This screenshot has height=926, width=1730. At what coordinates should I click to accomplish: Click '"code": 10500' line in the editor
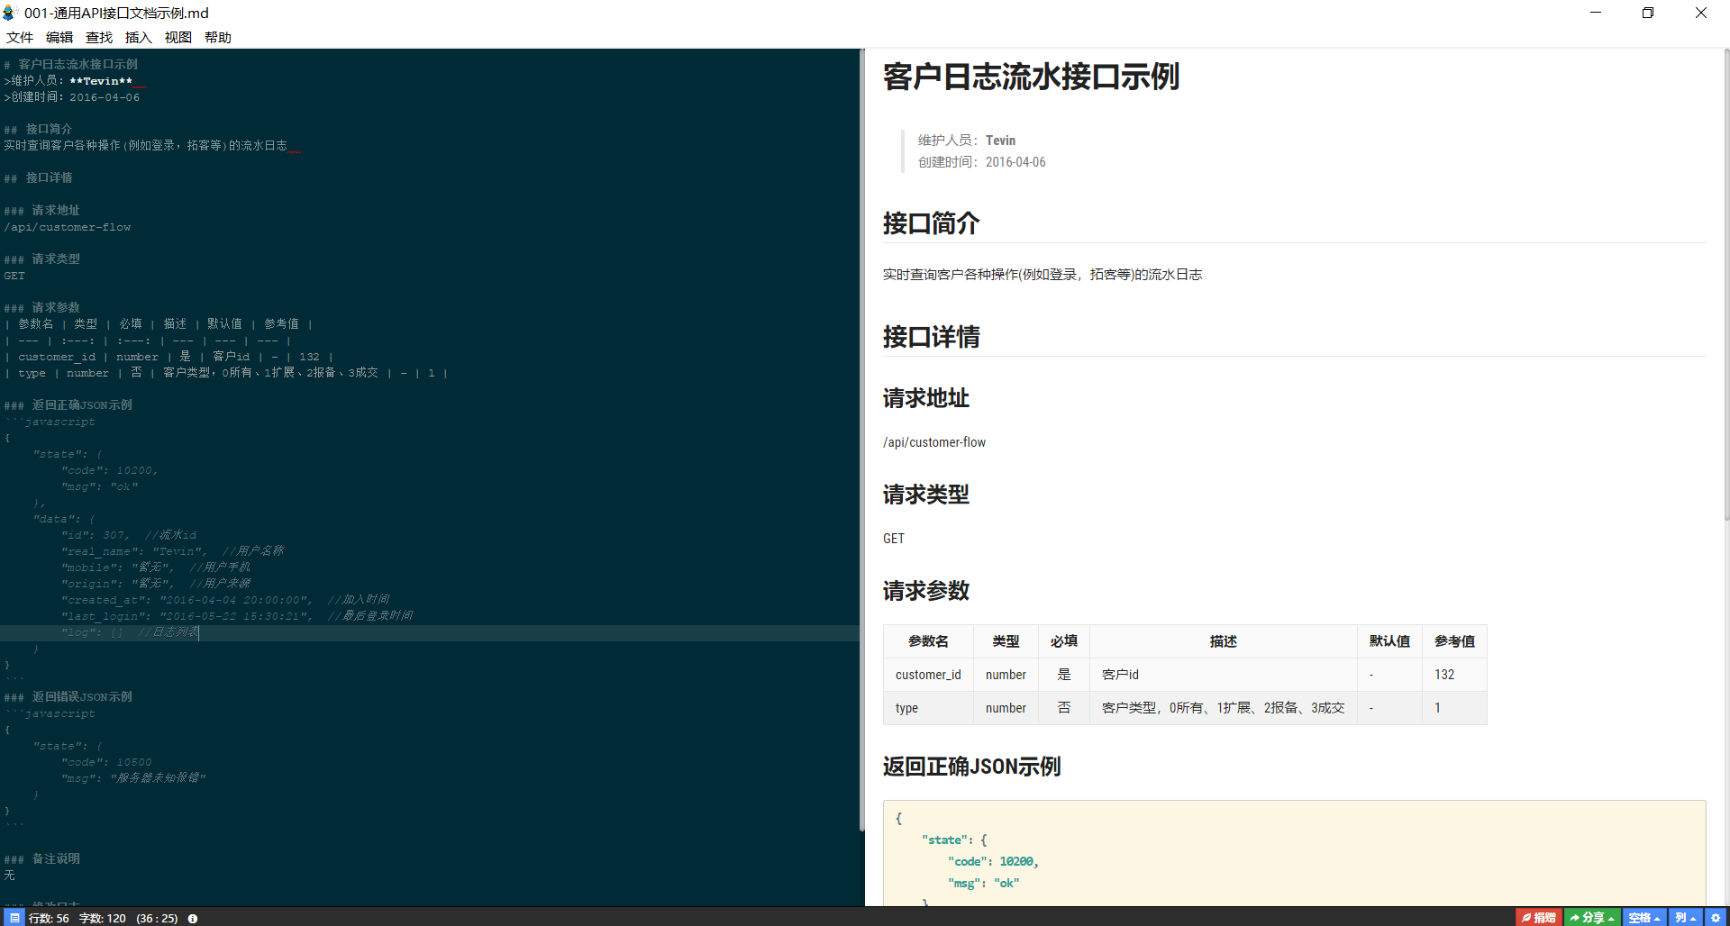tap(106, 762)
